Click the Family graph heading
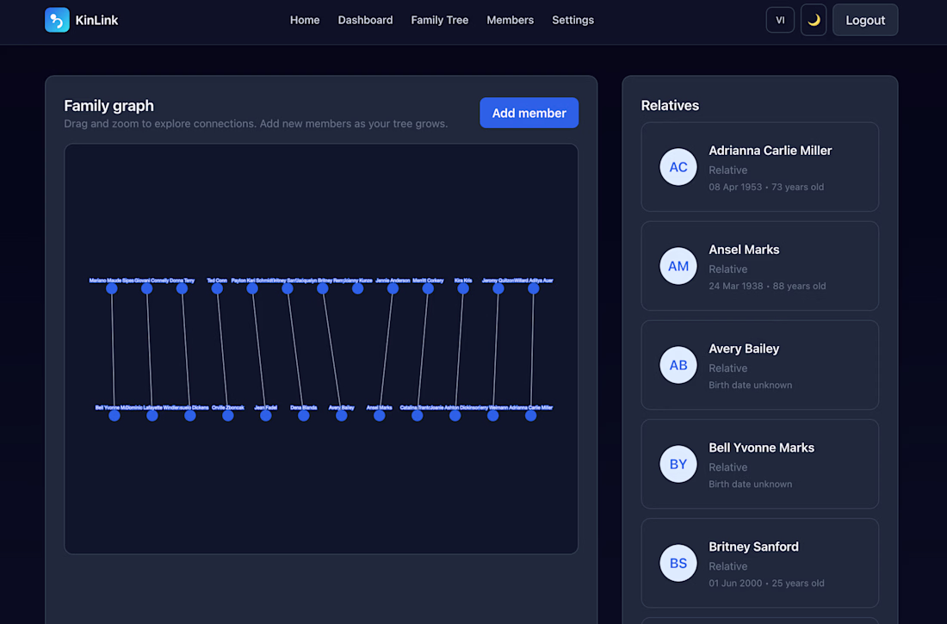947x624 pixels. [x=108, y=106]
